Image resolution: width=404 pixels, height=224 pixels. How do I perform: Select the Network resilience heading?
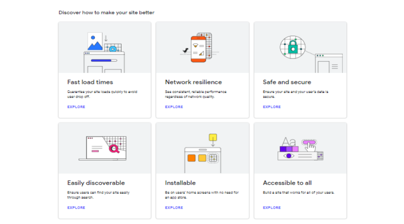(193, 82)
